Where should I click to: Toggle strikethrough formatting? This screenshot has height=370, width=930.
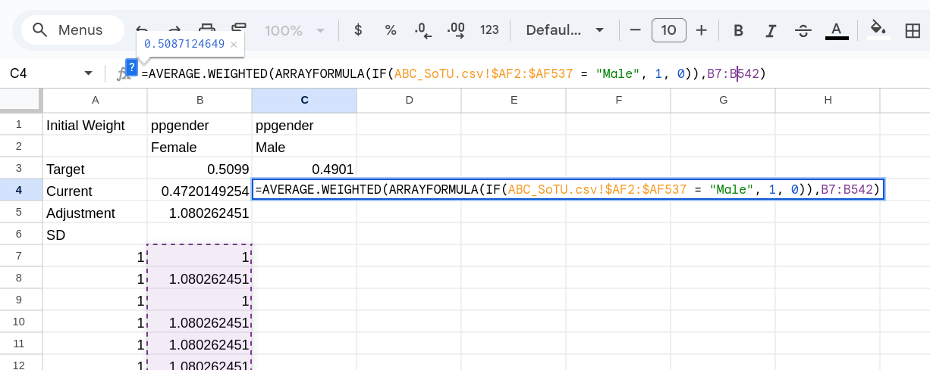click(803, 30)
